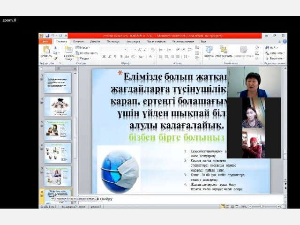This screenshot has width=300, height=225.
Task: Click the shape fill icon
Action: pyautogui.click(x=257, y=47)
